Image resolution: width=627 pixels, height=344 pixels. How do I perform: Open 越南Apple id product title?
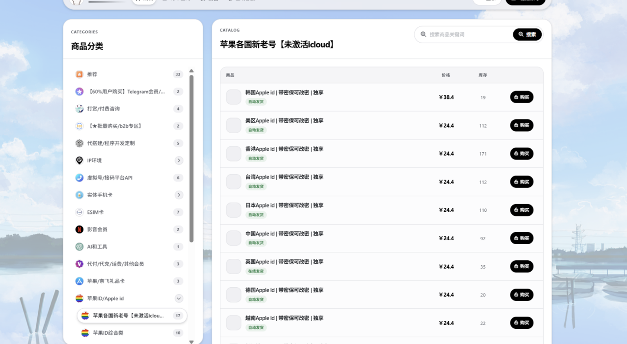point(285,318)
